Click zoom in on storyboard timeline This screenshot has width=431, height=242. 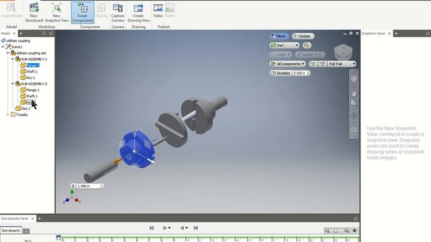pos(347,231)
